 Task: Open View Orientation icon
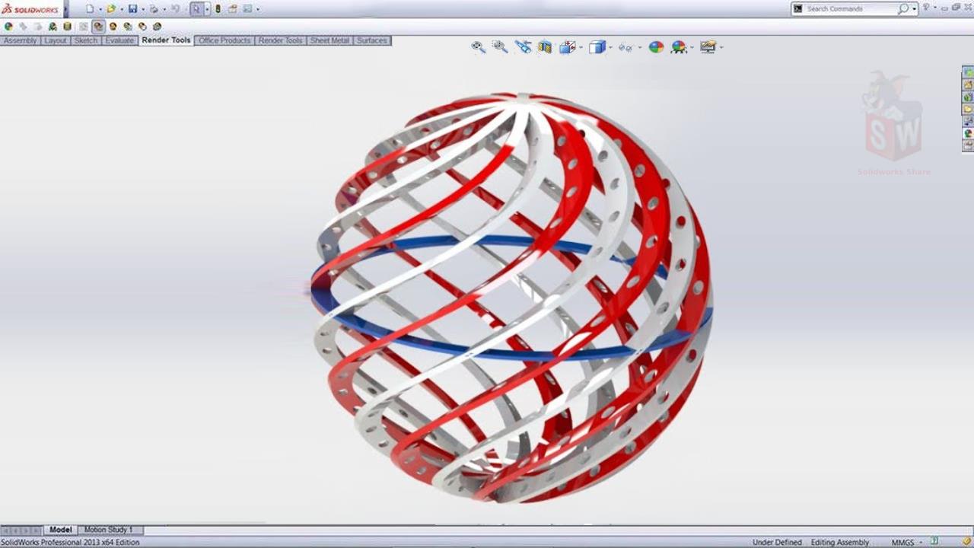pos(567,46)
